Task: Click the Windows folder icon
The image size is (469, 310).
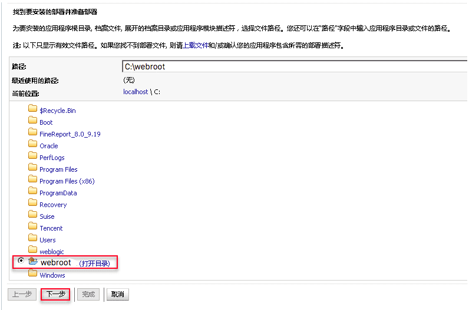Action: [x=32, y=273]
